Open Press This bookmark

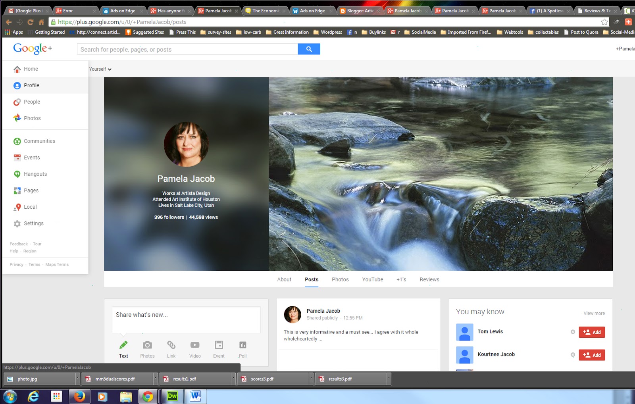(x=182, y=32)
